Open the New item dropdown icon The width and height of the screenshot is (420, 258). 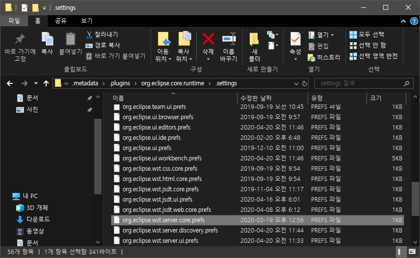click(x=273, y=34)
